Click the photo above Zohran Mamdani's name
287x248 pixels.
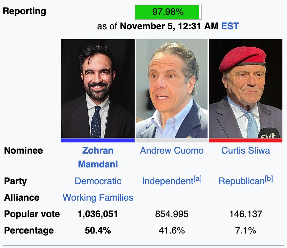tap(98, 88)
